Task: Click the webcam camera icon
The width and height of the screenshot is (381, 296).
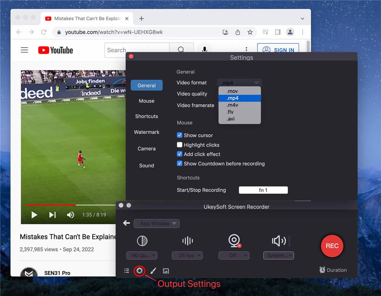Action: (x=234, y=241)
